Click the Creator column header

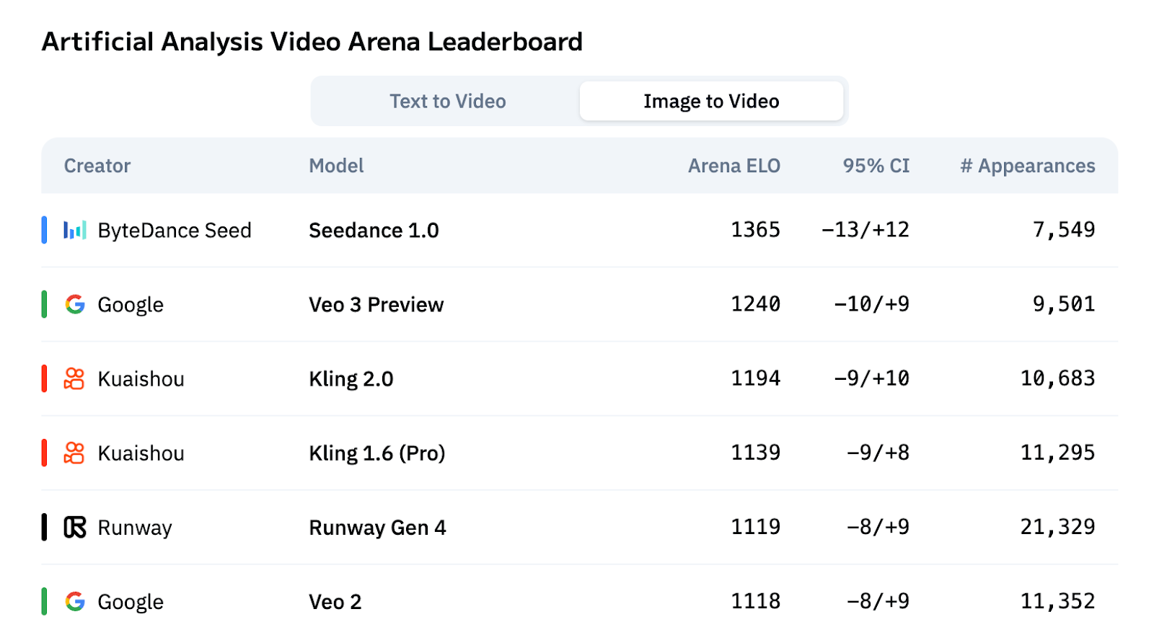coord(97,166)
